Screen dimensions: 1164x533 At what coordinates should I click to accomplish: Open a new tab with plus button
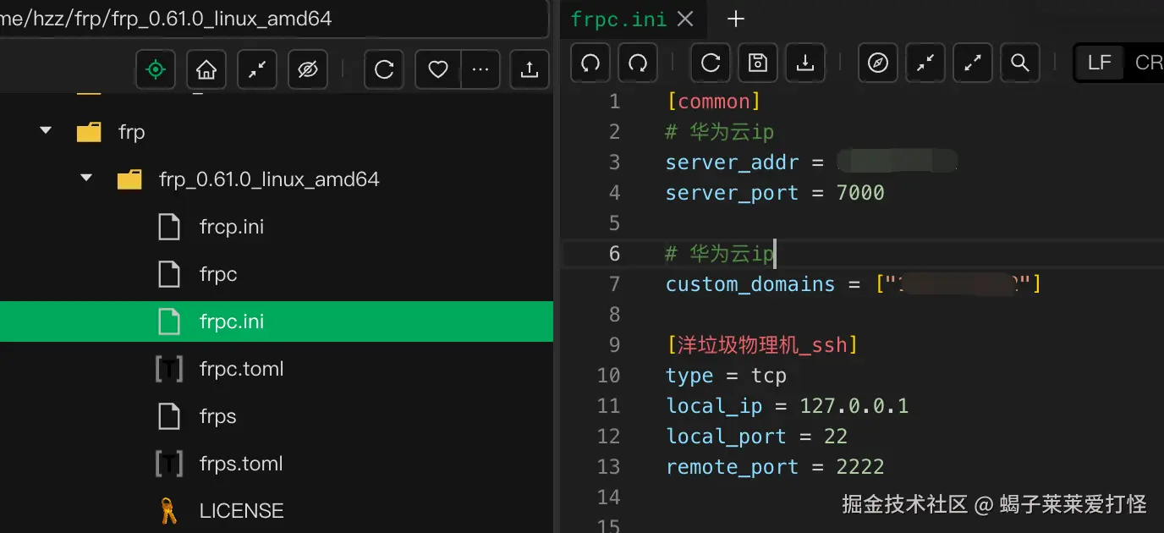[x=736, y=19]
